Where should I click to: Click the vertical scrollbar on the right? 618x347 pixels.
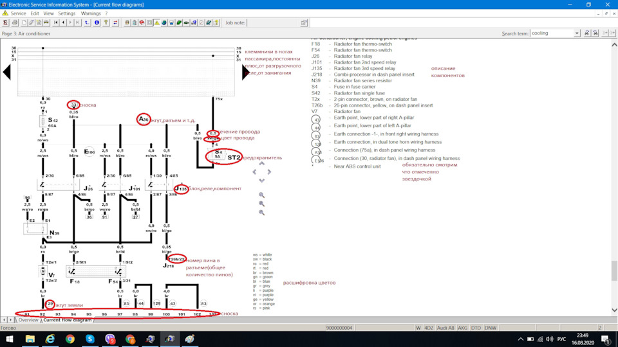click(614, 270)
